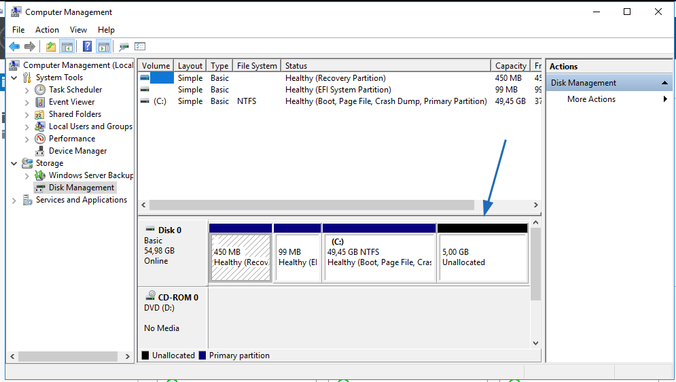Expand the Task Scheduler node
Image resolution: width=676 pixels, height=382 pixels.
(x=27, y=90)
